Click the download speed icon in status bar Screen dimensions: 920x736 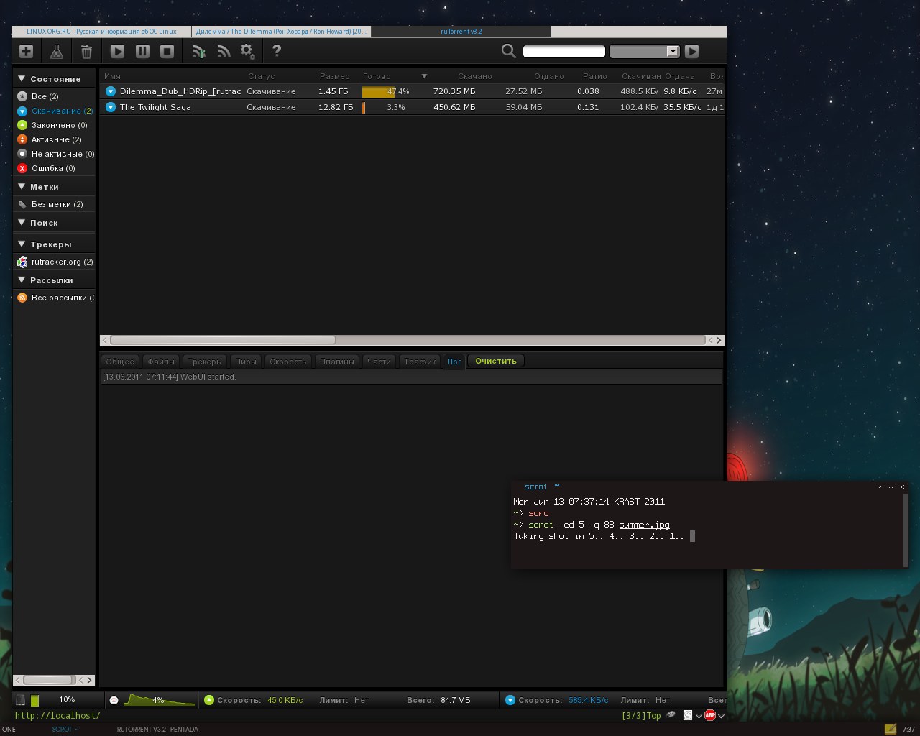point(510,700)
